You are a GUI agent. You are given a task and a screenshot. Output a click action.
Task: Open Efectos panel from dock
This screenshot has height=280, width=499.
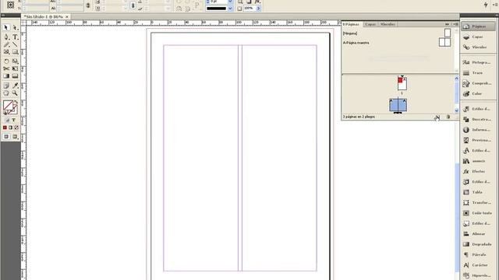478,171
